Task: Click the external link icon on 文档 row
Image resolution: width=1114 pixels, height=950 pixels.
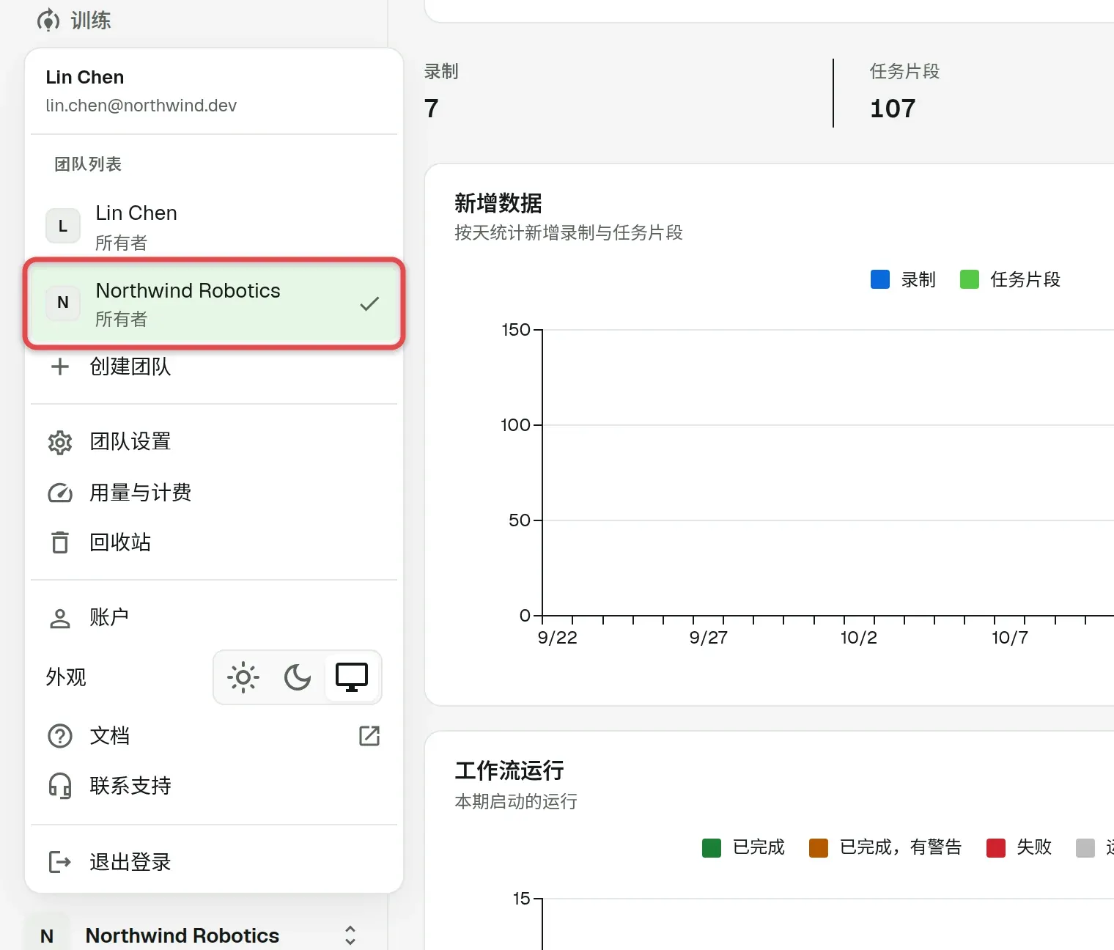Action: point(369,736)
